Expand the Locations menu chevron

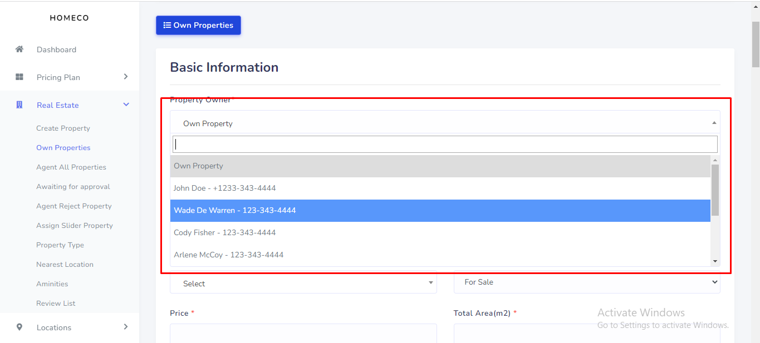[126, 327]
